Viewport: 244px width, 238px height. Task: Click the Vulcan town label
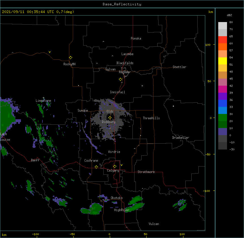[154, 224]
